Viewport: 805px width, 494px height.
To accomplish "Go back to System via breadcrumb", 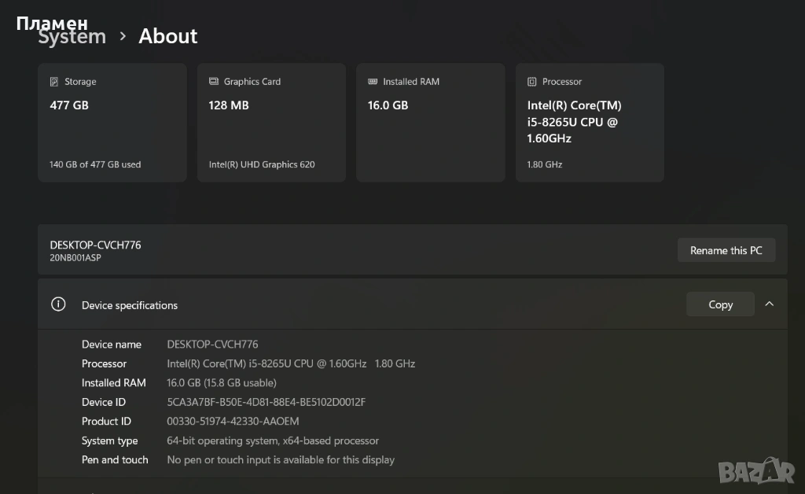I will 72,38.
